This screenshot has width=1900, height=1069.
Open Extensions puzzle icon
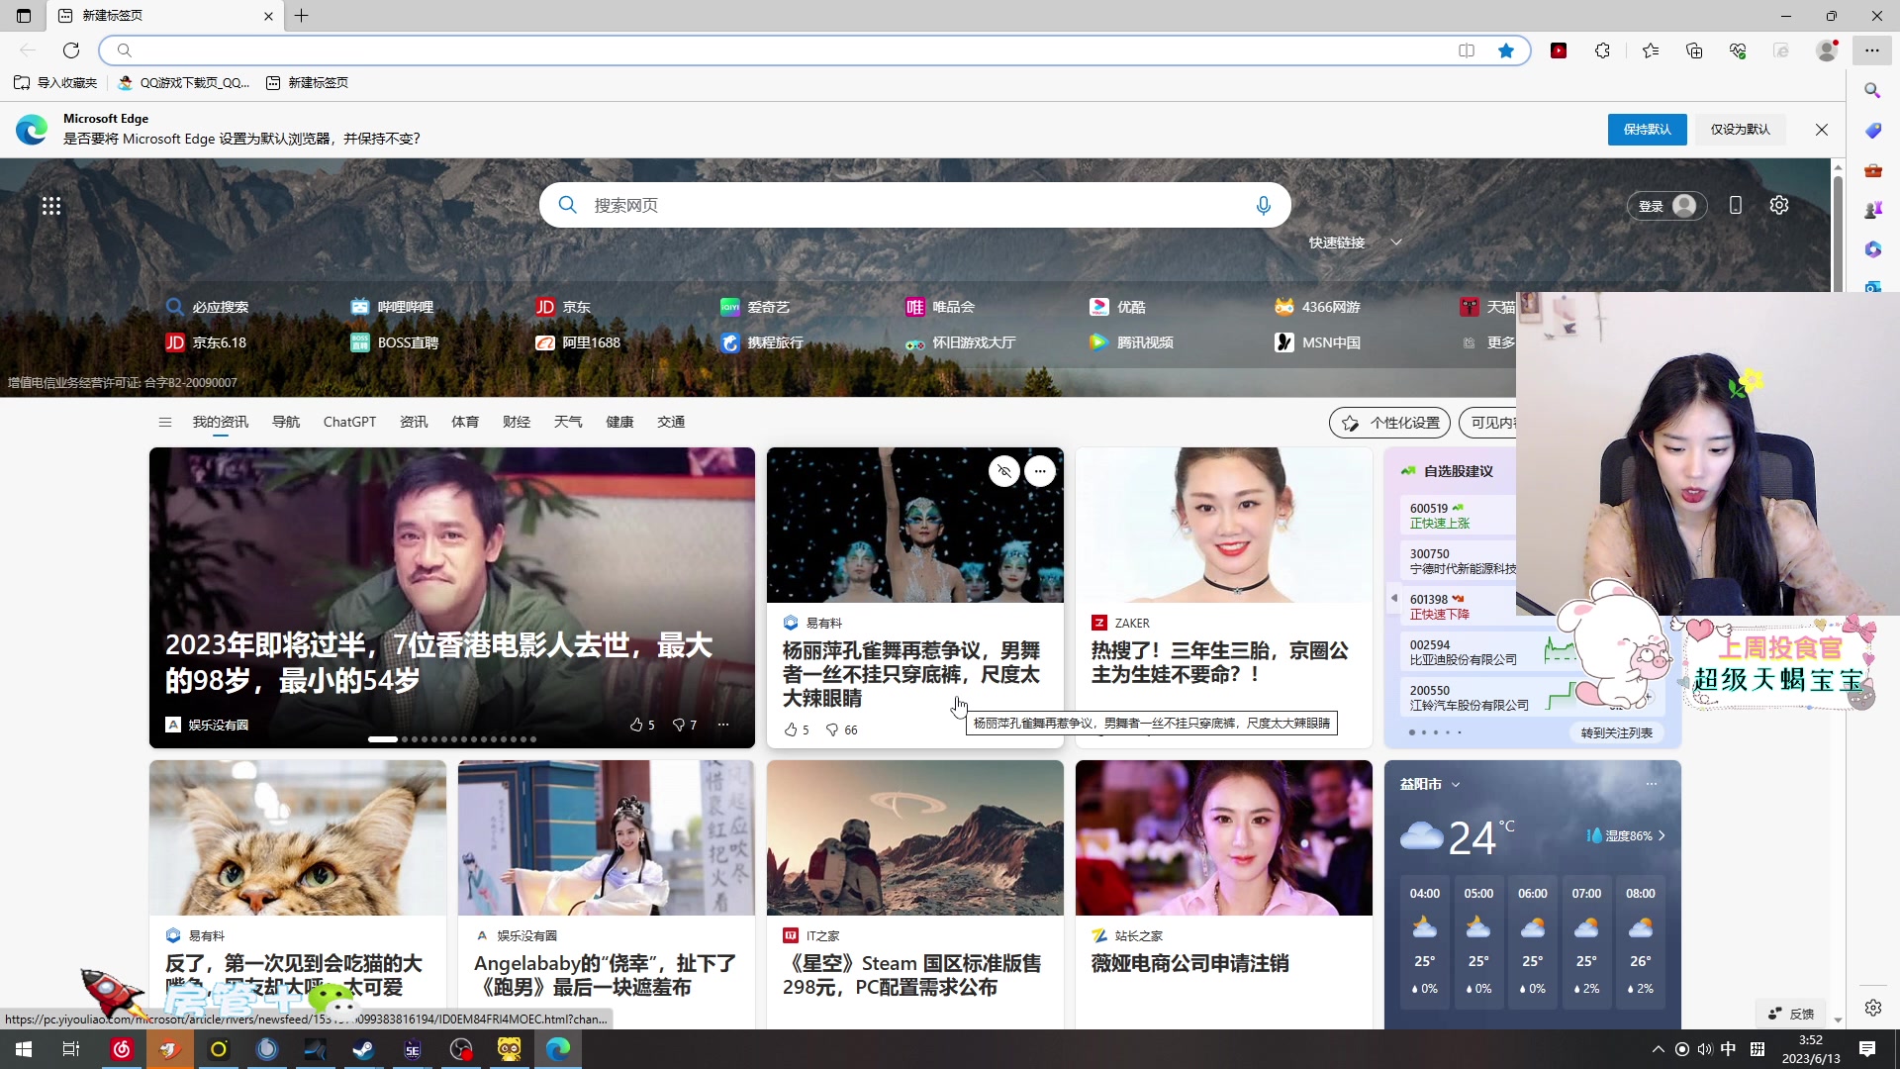[x=1603, y=50]
